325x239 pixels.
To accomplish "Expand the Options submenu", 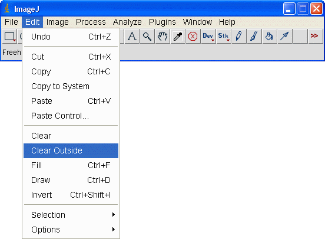I will tap(71, 230).
